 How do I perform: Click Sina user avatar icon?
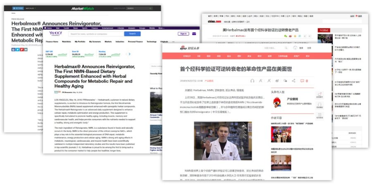(x=295, y=48)
